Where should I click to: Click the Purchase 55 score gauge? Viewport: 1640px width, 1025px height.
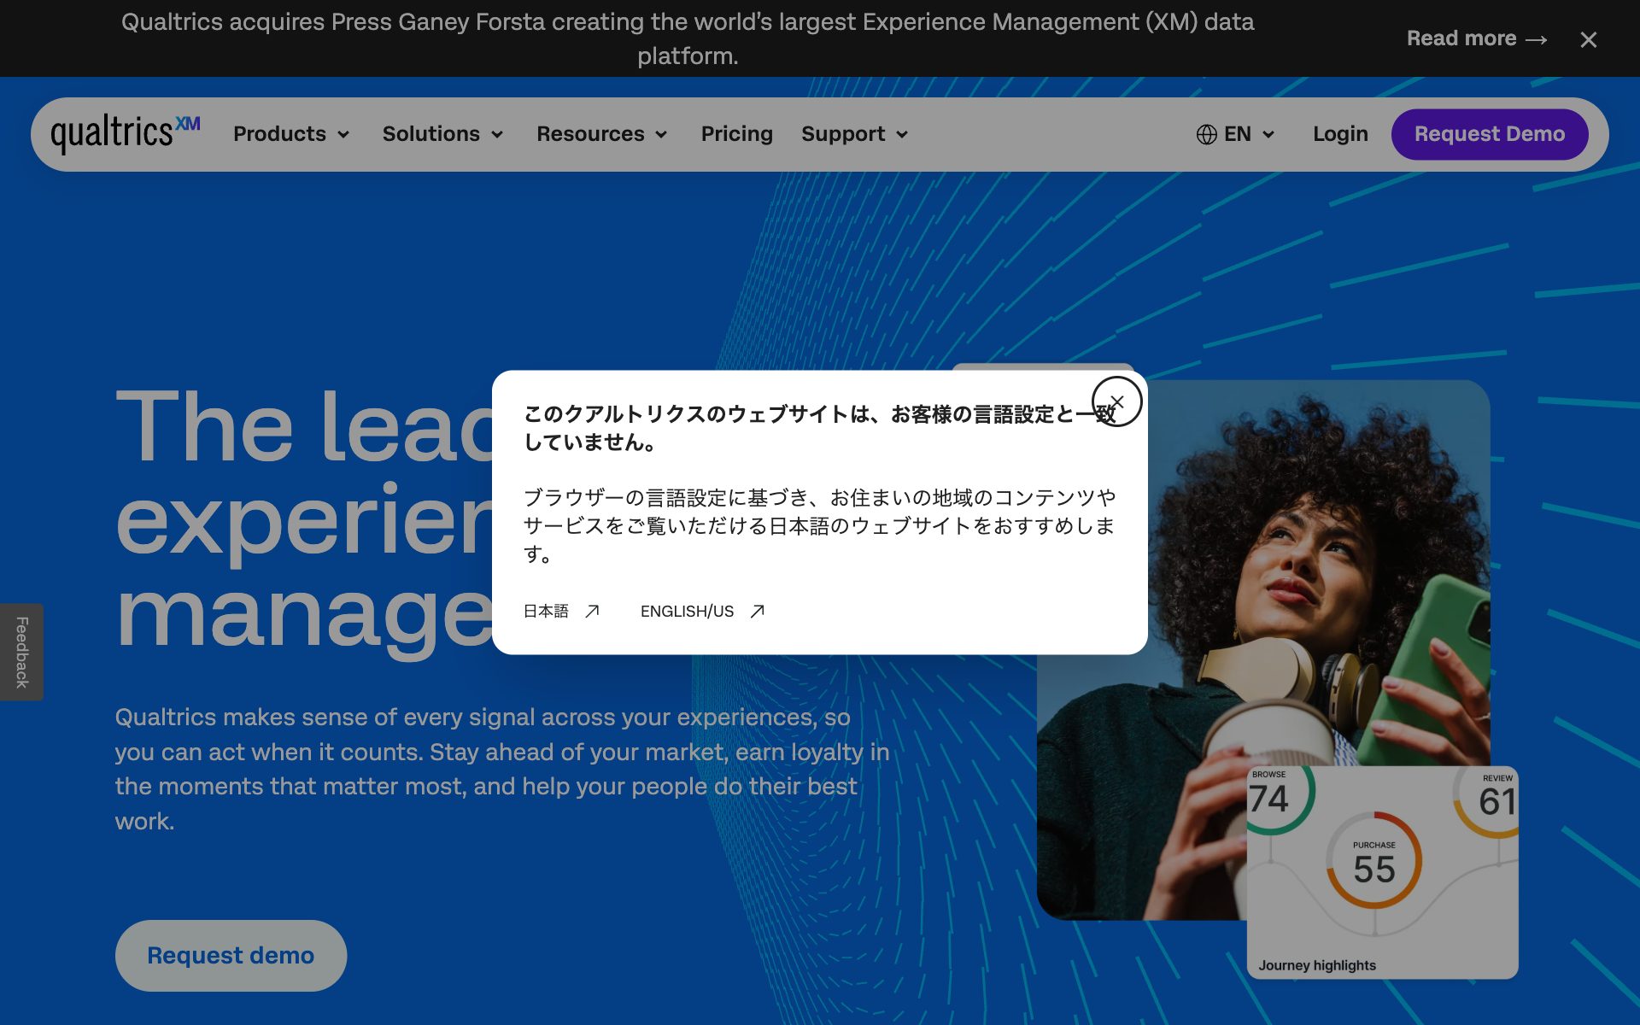coord(1373,859)
